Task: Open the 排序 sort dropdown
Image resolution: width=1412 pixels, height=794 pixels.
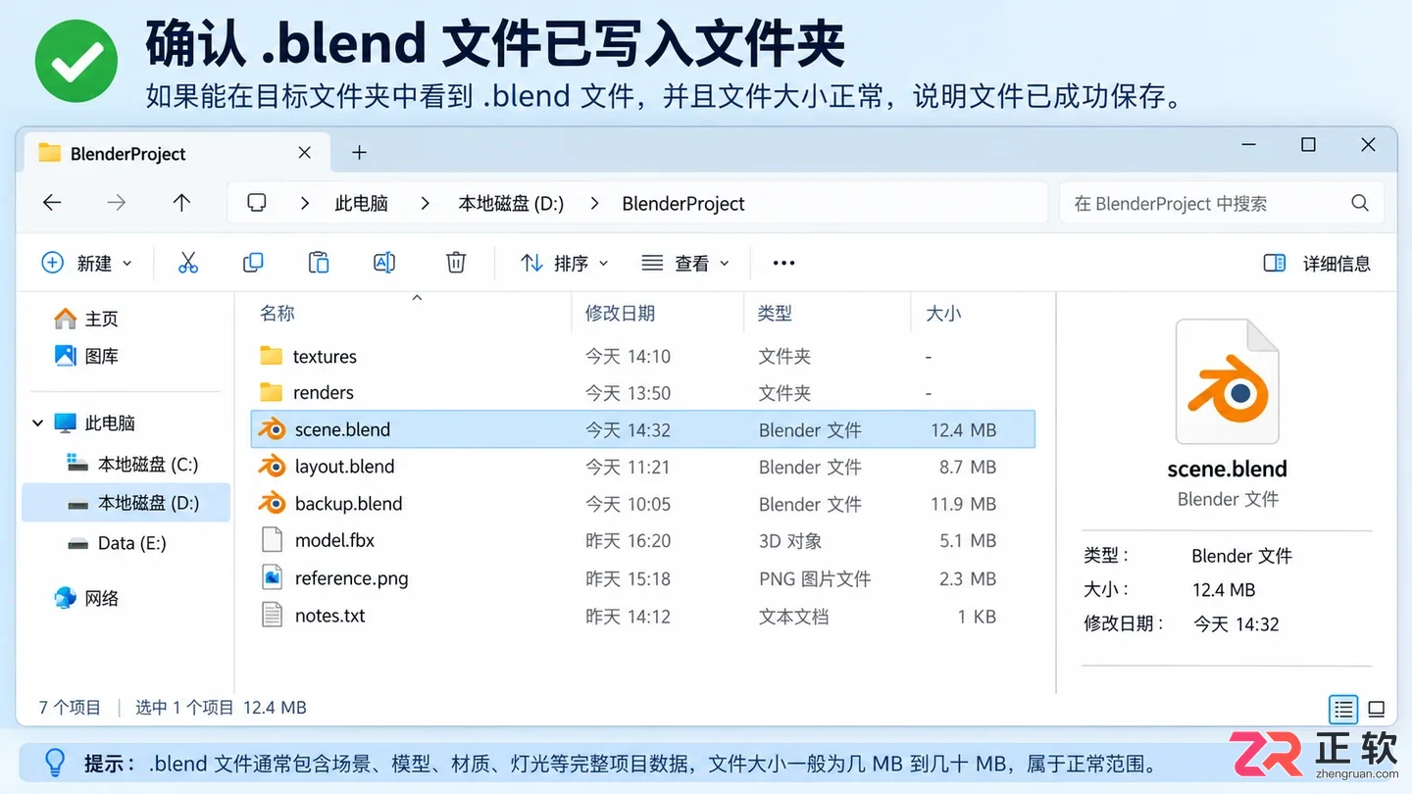Action: [565, 263]
